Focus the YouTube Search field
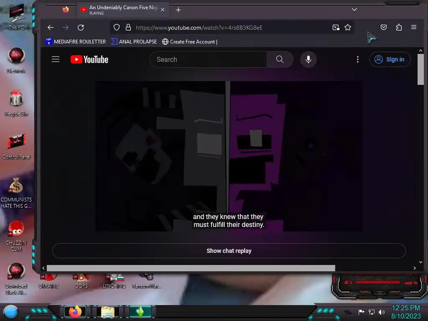 [x=208, y=59]
